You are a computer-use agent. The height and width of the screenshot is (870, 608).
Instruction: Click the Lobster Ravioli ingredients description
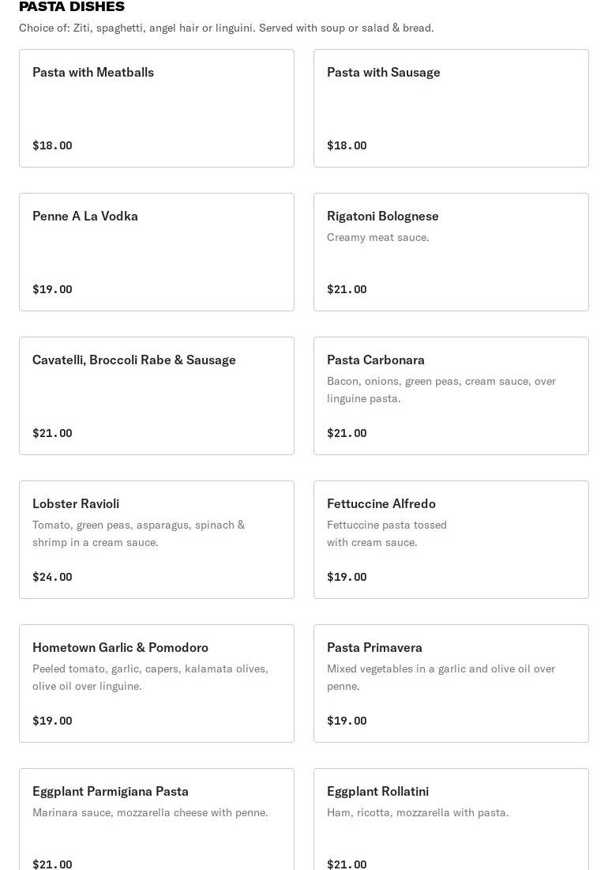tap(138, 533)
